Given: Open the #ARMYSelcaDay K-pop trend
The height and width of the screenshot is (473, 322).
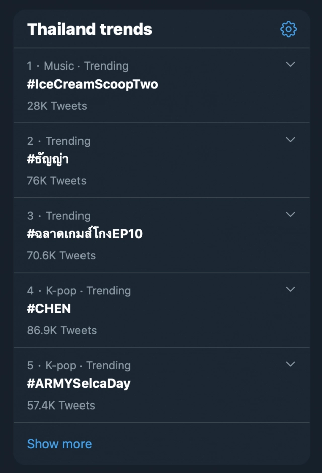Looking at the screenshot, I should pos(78,383).
